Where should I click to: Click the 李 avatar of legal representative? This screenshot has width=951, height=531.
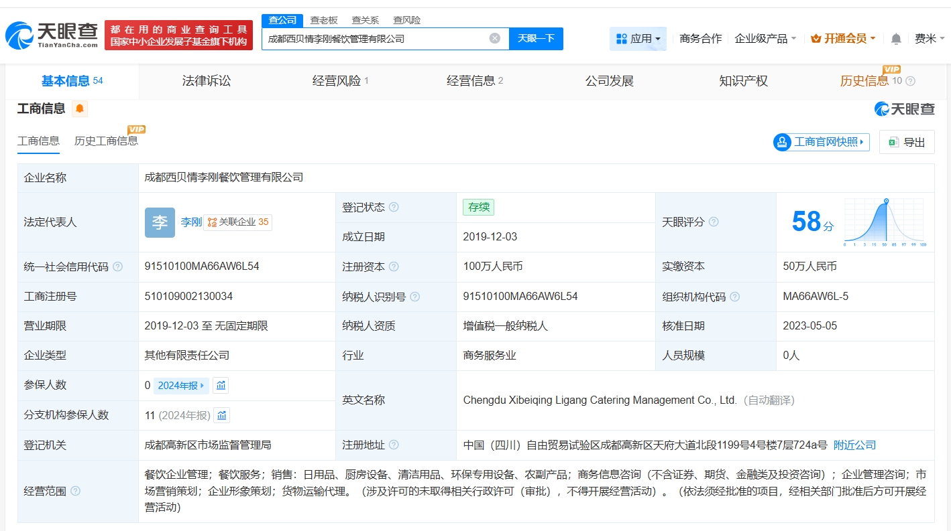160,222
